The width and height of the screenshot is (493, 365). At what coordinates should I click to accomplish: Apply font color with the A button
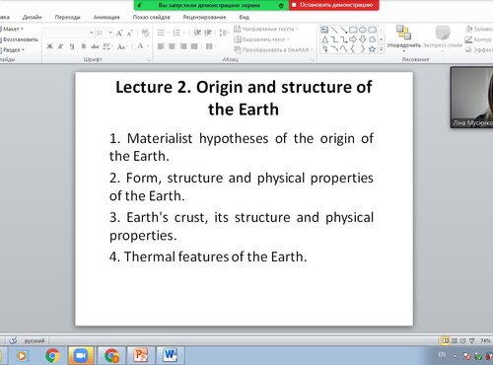point(141,46)
